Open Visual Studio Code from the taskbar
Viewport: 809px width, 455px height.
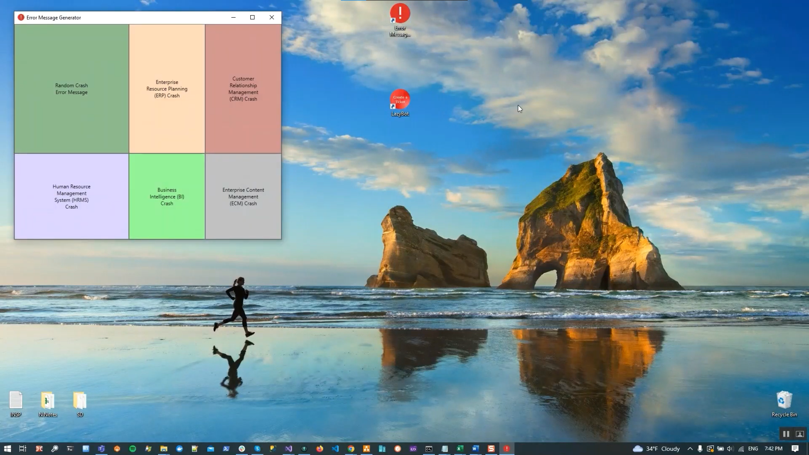[x=335, y=449]
